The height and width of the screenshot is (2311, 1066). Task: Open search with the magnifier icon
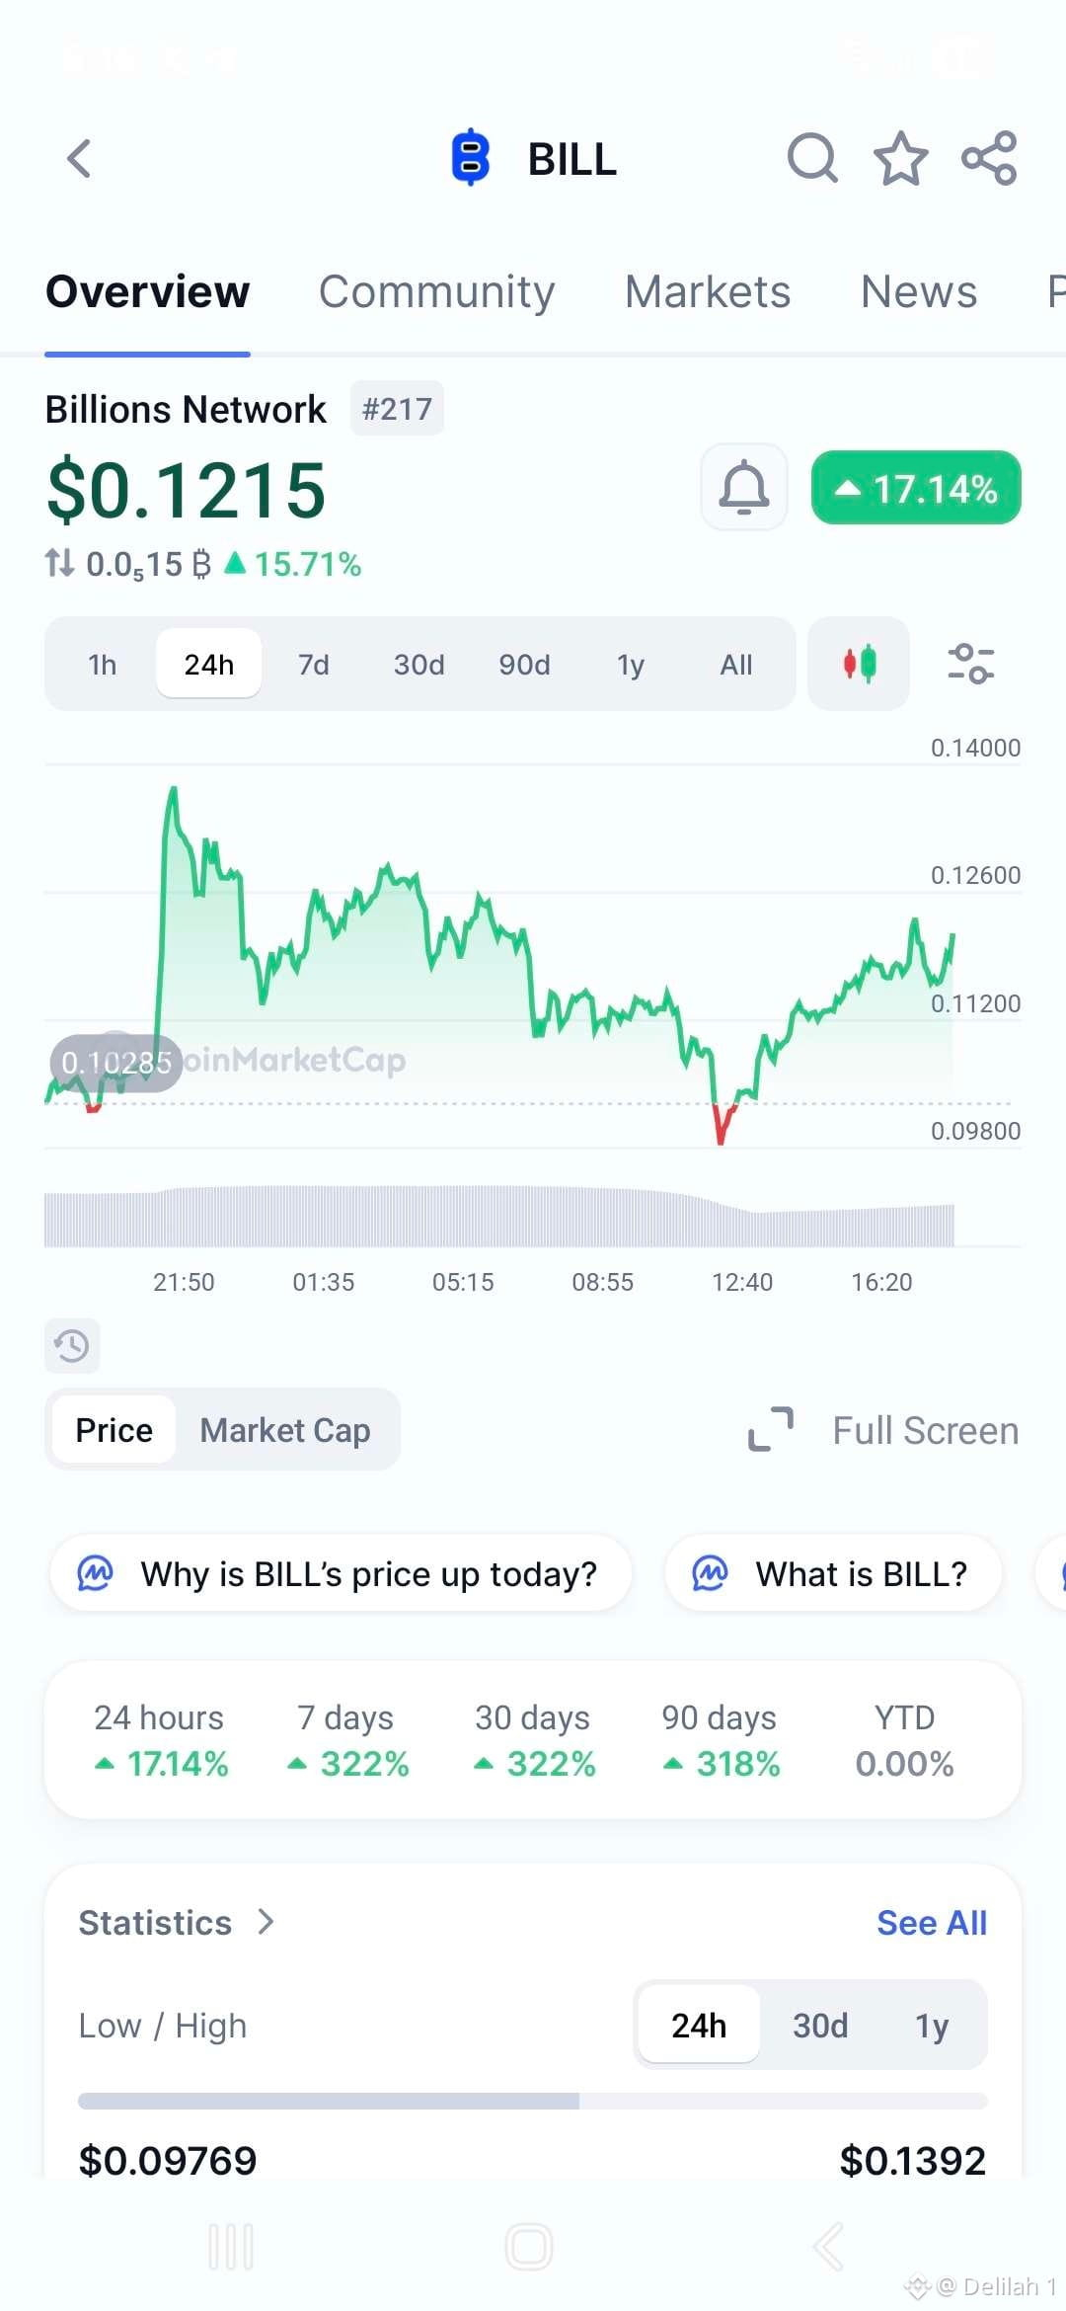812,158
